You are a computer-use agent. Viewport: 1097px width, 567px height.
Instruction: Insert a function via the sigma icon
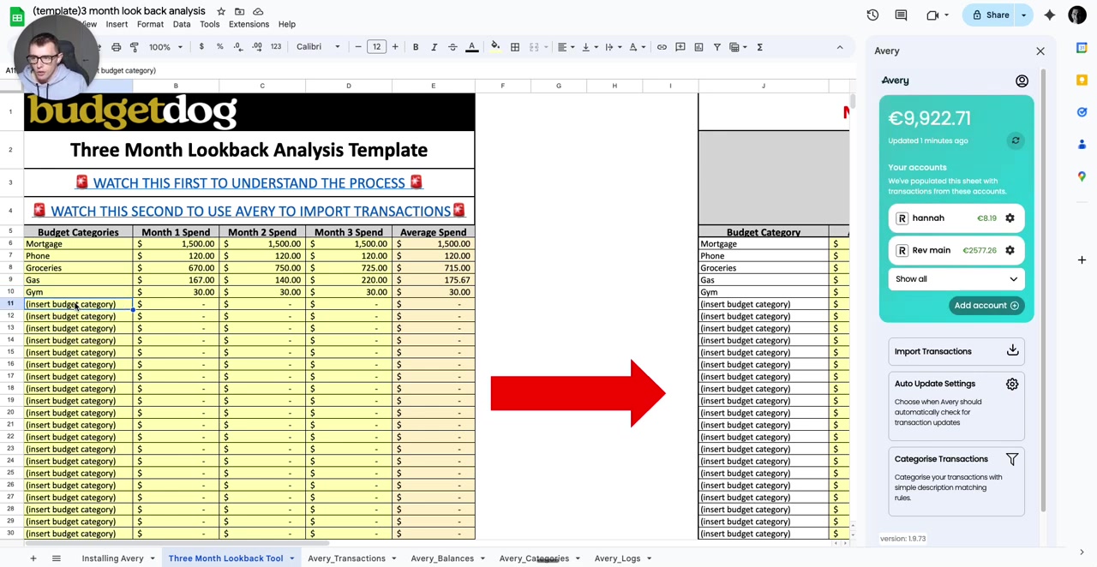coord(759,47)
